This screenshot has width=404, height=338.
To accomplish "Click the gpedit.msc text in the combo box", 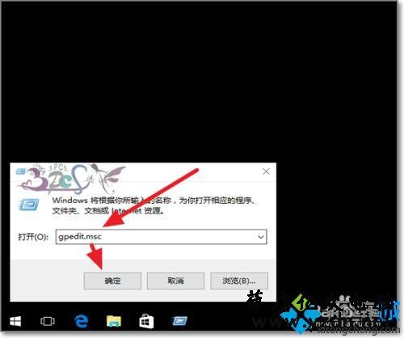I will pyautogui.click(x=80, y=237).
